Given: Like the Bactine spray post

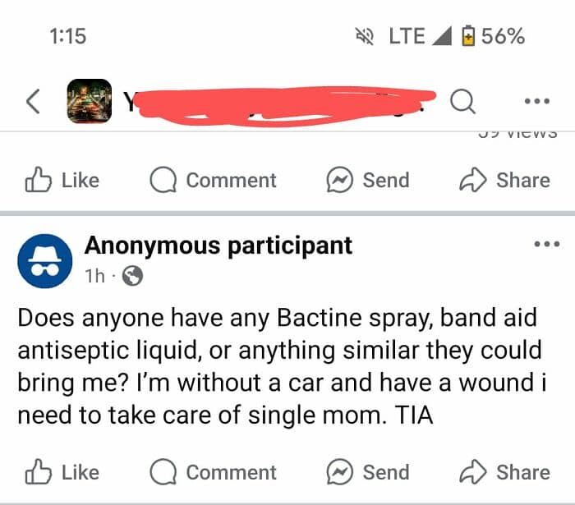Looking at the screenshot, I should click(x=63, y=472).
